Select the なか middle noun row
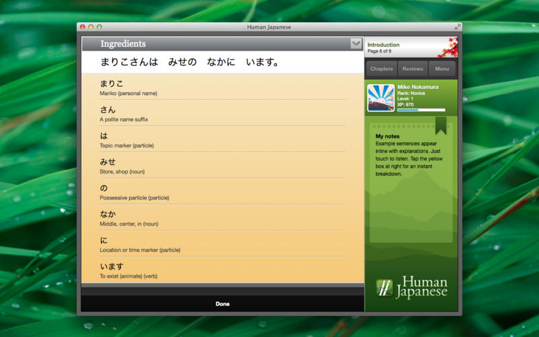 222,218
